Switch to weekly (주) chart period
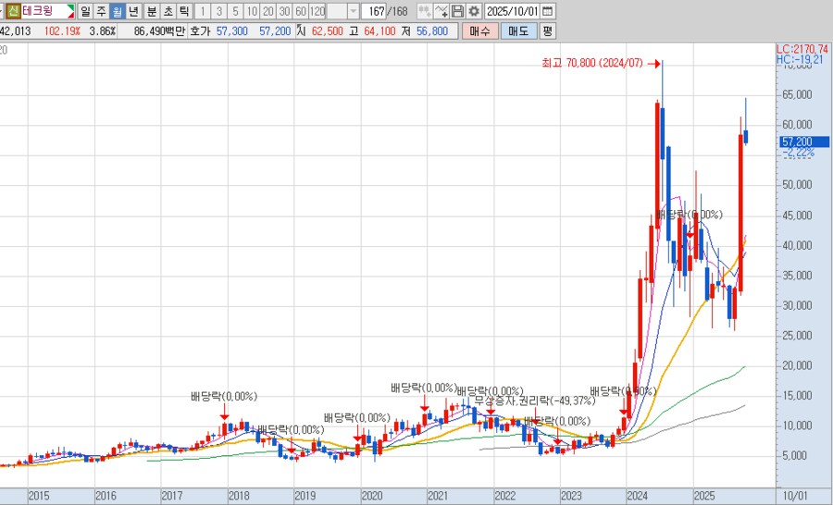This screenshot has height=505, width=833. (x=101, y=11)
